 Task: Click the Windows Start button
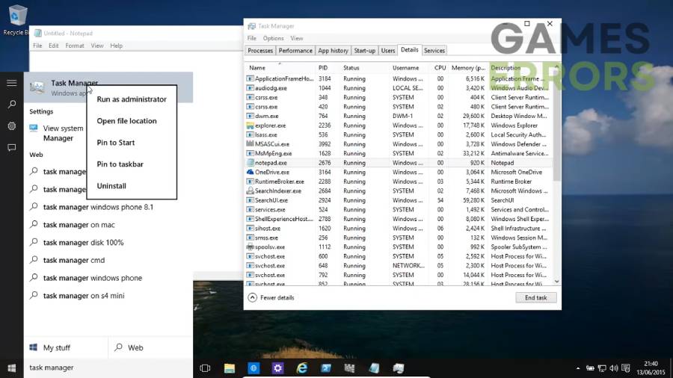[11, 368]
